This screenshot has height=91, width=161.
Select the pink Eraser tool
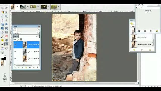6,36
